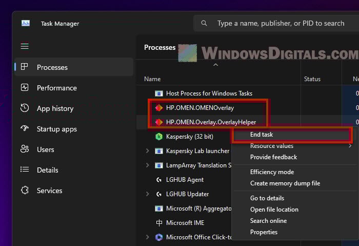Click the HP.OMEN.OMENOverlay diamond icon
This screenshot has width=359, height=246.
tap(159, 108)
